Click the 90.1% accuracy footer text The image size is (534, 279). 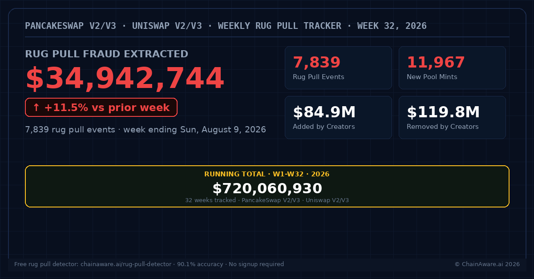coord(200,264)
